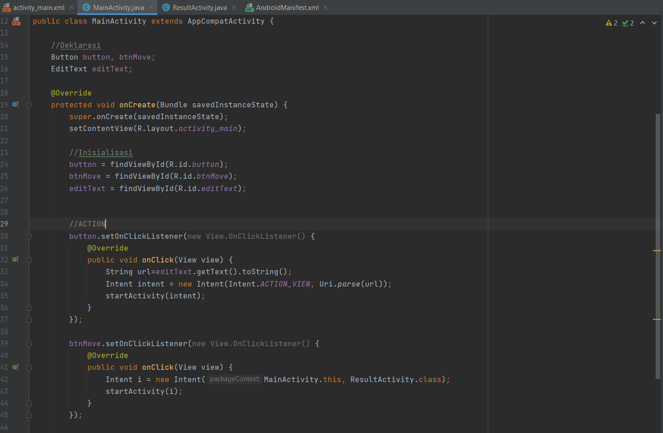Click line number 29 in the gutter
Screen dimensions: 663x433
[5, 224]
